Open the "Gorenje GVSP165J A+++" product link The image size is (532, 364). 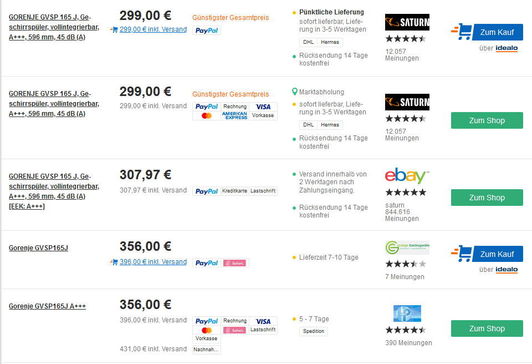[x=47, y=306]
